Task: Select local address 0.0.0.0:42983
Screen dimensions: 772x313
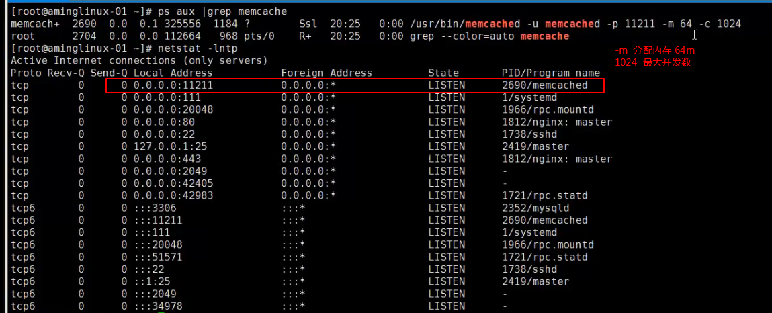Action: tap(173, 196)
